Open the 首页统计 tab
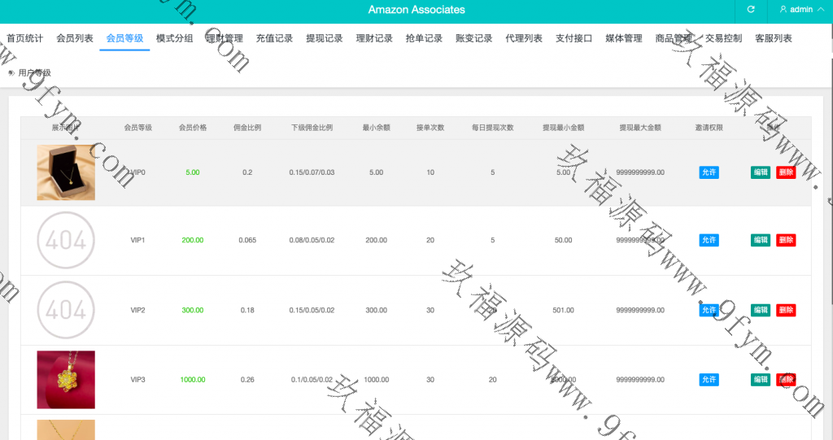 click(x=24, y=38)
